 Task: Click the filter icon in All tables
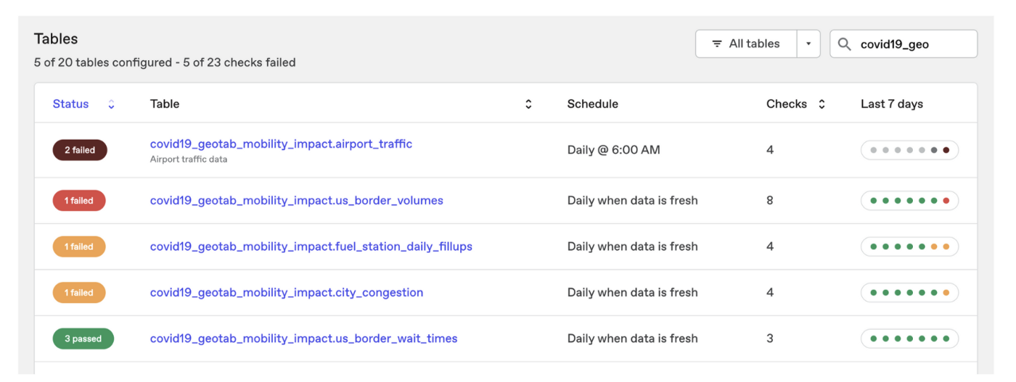[x=717, y=44]
